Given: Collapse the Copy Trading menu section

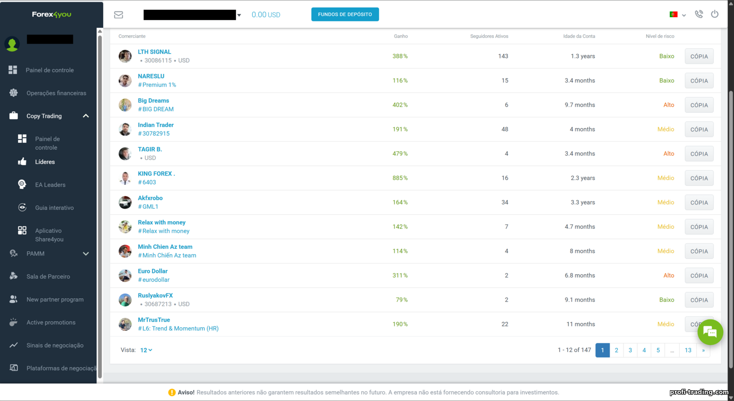Looking at the screenshot, I should coord(86,116).
